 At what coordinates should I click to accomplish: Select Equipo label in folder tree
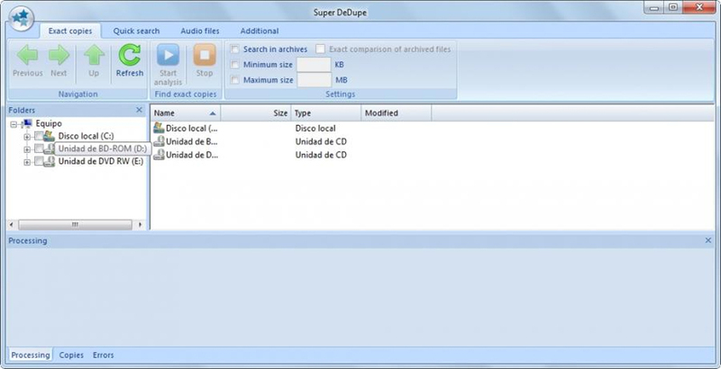49,123
